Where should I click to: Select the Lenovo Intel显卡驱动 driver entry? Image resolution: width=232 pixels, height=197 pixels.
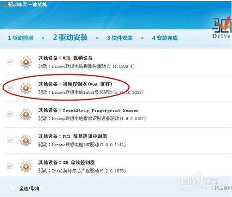pyautogui.click(x=91, y=92)
